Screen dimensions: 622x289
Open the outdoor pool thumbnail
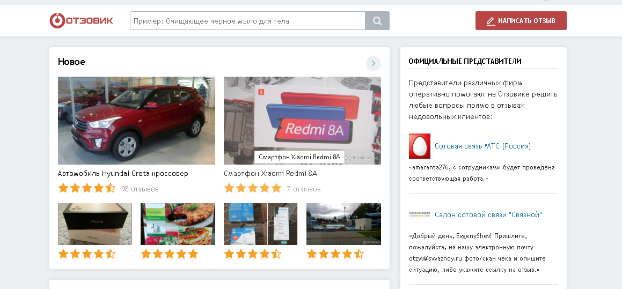pos(343,224)
